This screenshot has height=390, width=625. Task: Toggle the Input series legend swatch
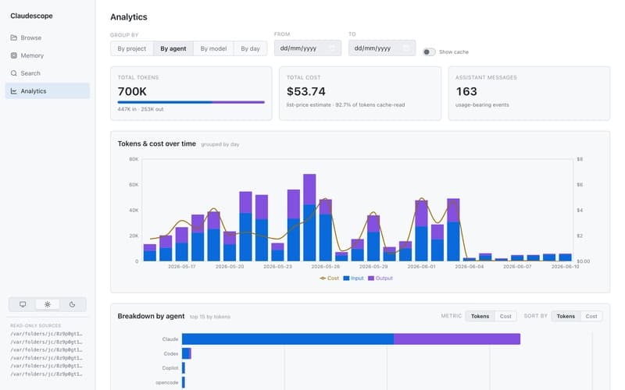point(346,278)
